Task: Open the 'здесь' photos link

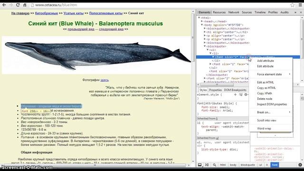Action: (x=104, y=80)
